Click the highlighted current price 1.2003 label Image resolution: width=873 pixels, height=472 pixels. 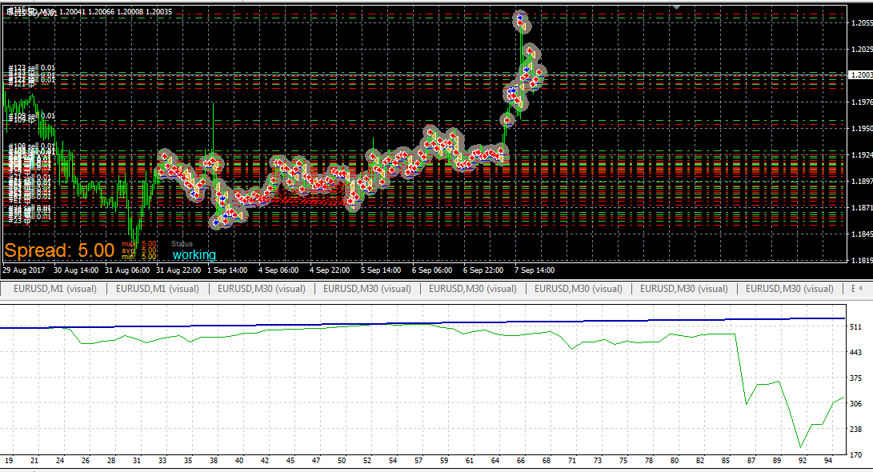[860, 74]
